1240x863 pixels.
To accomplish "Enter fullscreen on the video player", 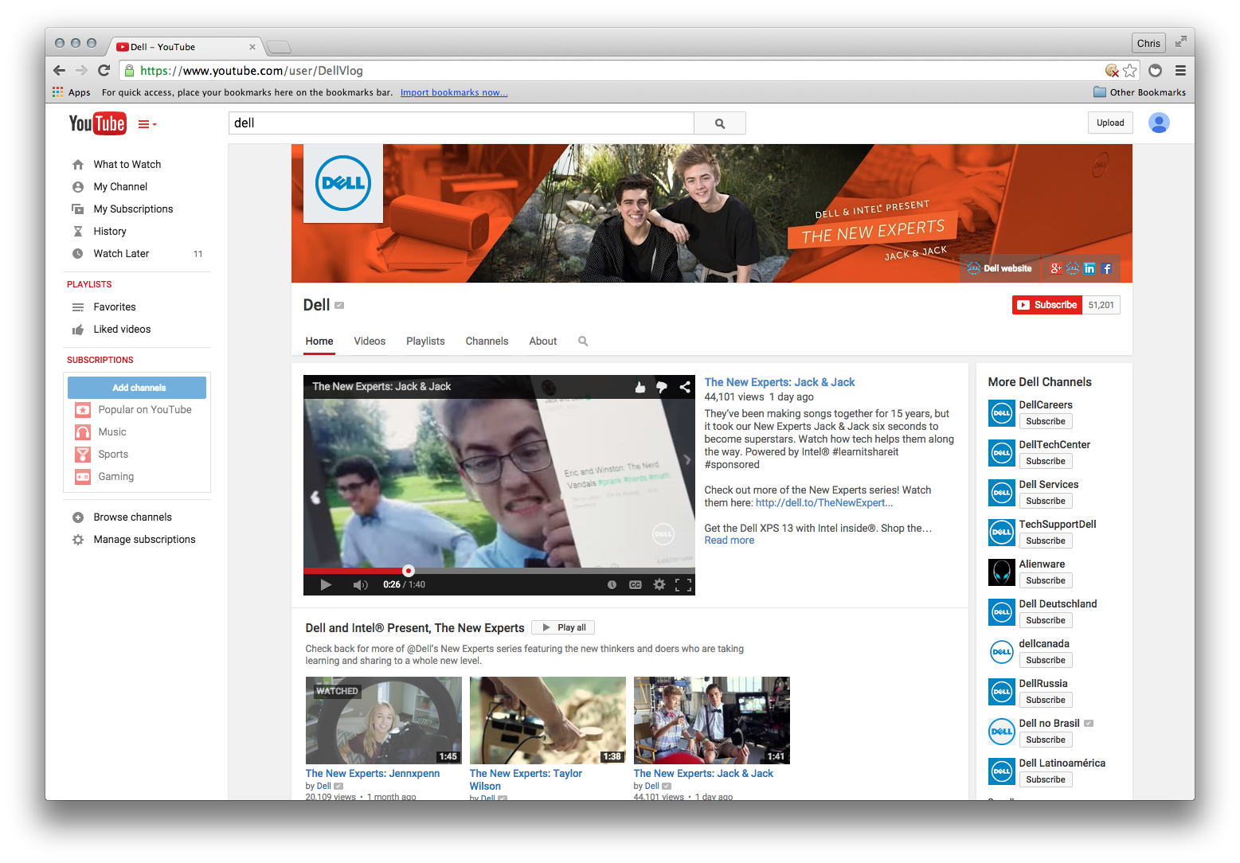I will tap(683, 585).
